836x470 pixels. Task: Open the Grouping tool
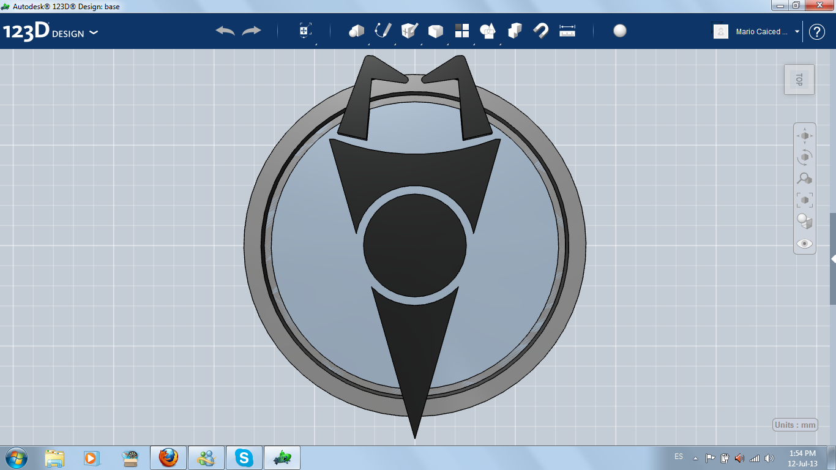pyautogui.click(x=488, y=31)
